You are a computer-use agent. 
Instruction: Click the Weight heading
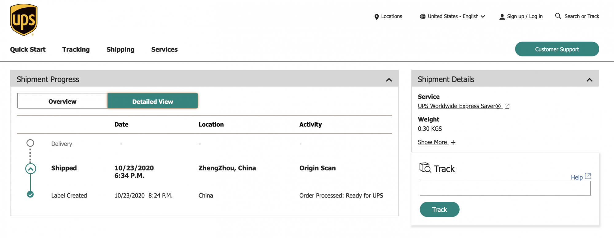tap(429, 119)
